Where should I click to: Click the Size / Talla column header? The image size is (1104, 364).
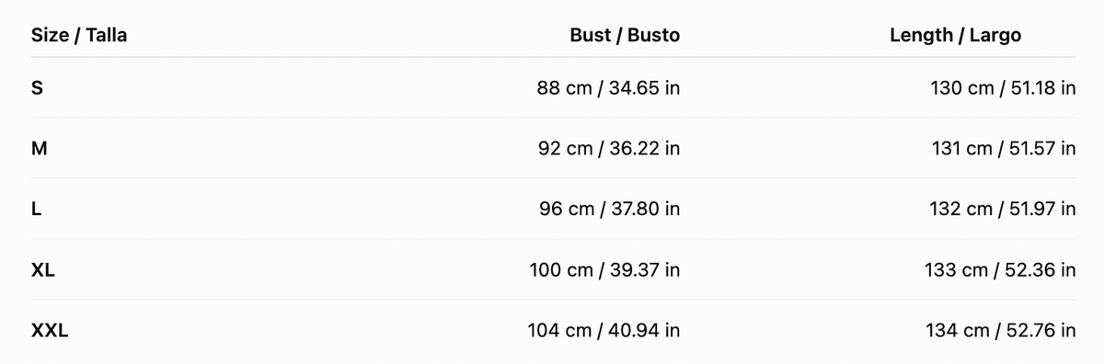pos(79,36)
